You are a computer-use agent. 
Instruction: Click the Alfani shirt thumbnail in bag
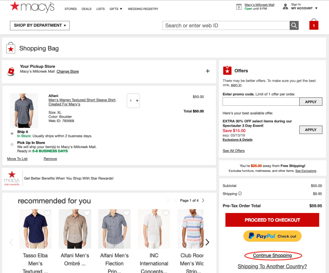coord(24,111)
